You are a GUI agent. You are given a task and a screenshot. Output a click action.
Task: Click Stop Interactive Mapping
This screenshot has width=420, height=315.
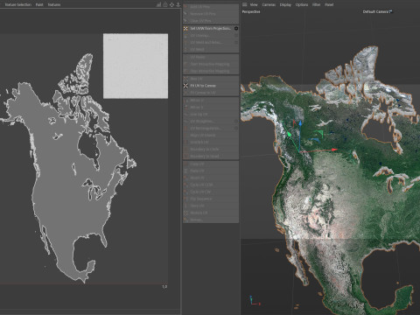[x=211, y=71]
